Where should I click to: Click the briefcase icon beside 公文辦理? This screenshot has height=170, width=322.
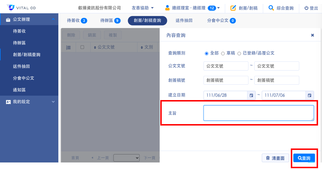[x=8, y=20]
